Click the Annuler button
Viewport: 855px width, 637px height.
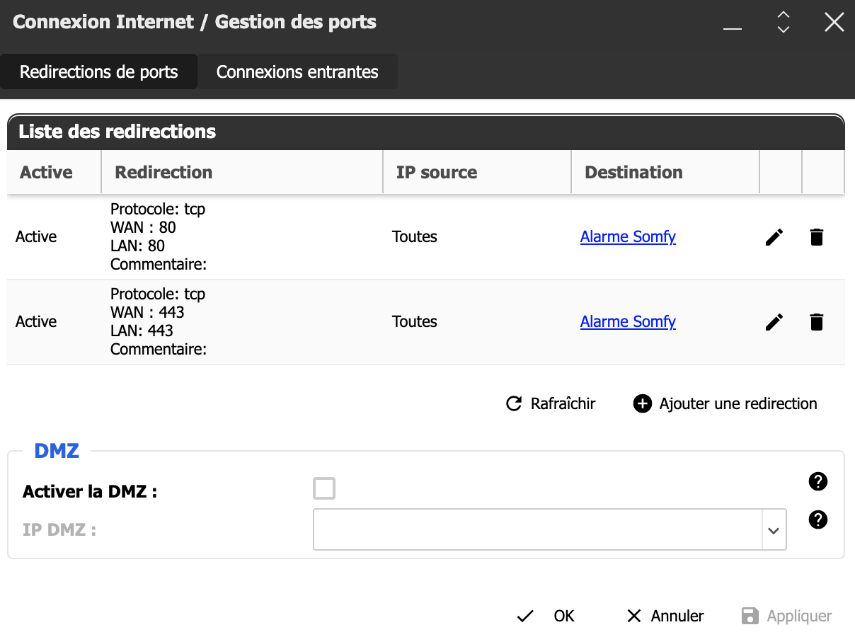click(x=665, y=616)
